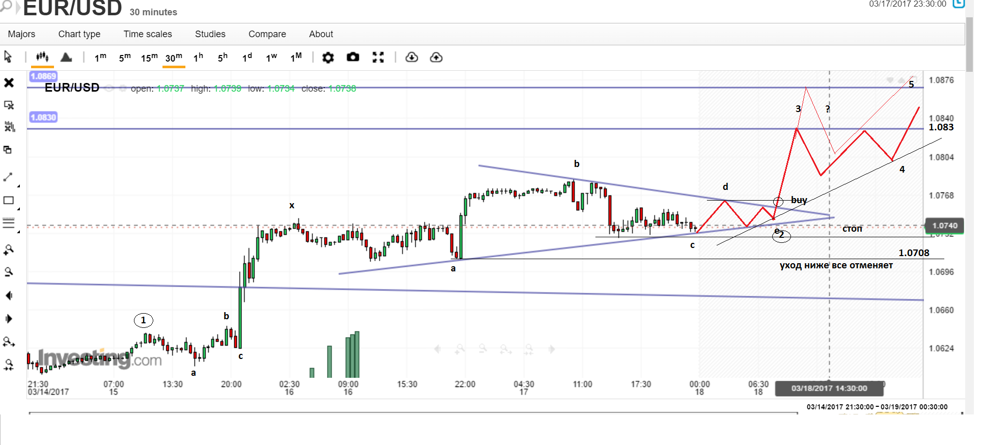This screenshot has width=982, height=445.
Task: Click the zoom in magnifier tool
Action: [9, 250]
